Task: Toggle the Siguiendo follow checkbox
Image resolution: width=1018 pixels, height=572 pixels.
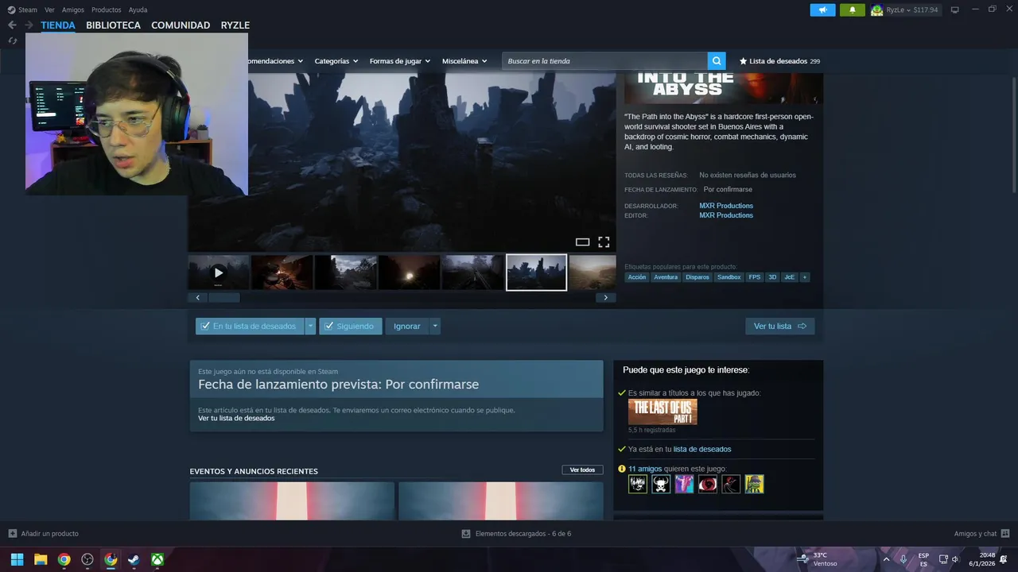Action: coord(329,327)
